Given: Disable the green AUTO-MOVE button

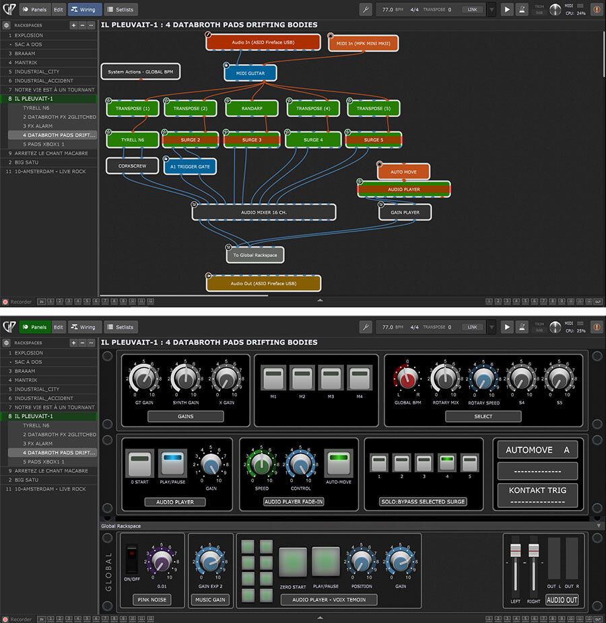Looking at the screenshot, I should tap(339, 462).
